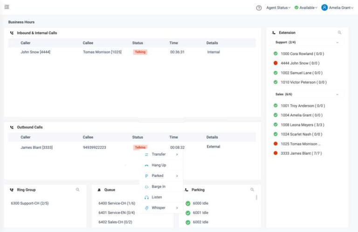Collapse the Support (2/4) extension group
Image resolution: width=358 pixels, height=232 pixels.
click(337, 42)
